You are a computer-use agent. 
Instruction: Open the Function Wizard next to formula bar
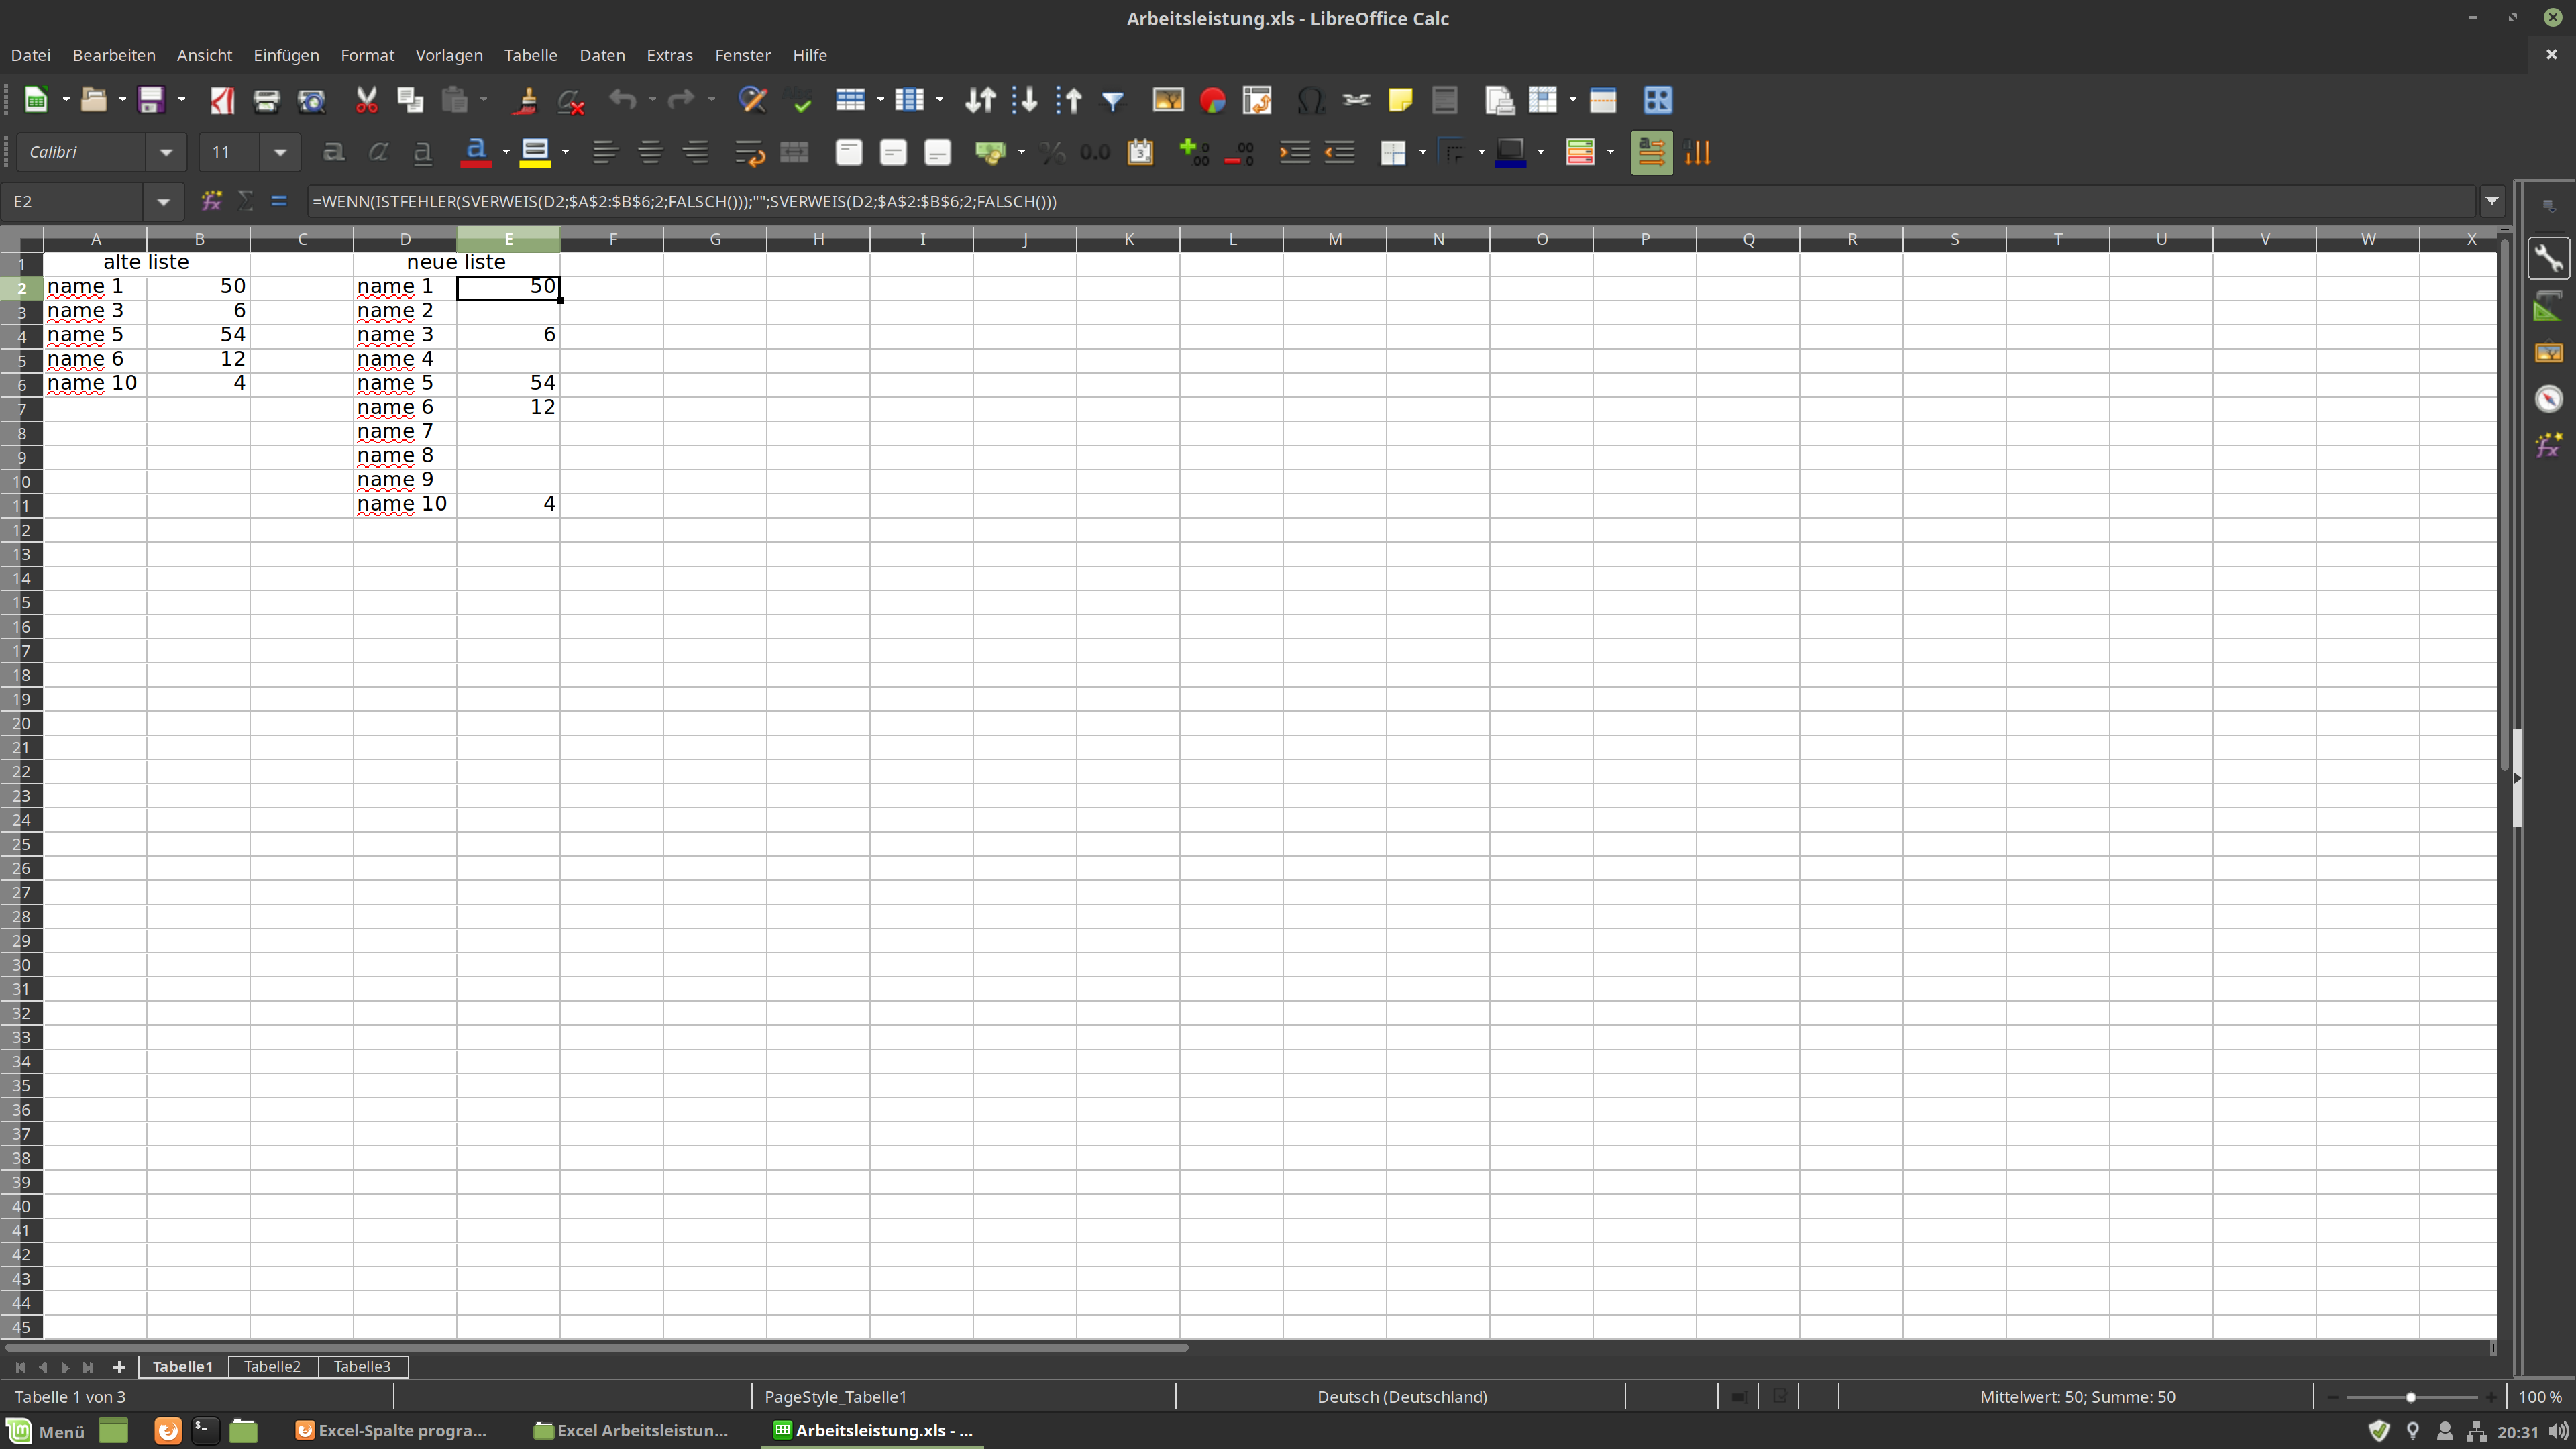[211, 201]
